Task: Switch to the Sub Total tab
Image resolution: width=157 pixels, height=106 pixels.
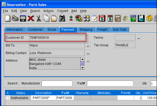Action: pos(120,30)
